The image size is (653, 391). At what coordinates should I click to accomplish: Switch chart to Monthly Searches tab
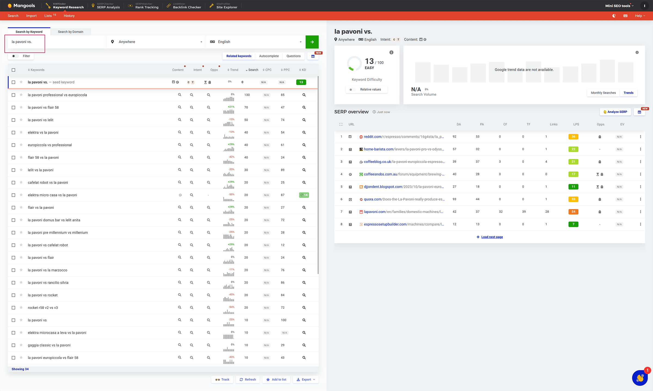pos(603,93)
